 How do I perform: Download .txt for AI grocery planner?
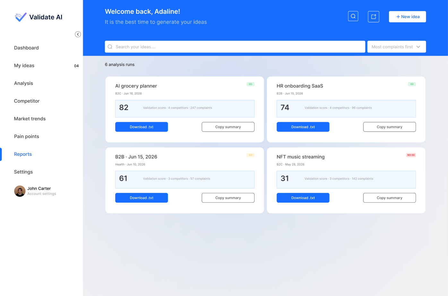tap(142, 127)
